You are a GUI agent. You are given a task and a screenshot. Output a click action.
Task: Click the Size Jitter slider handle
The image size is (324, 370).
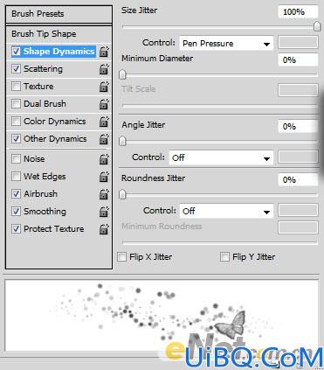[317, 26]
